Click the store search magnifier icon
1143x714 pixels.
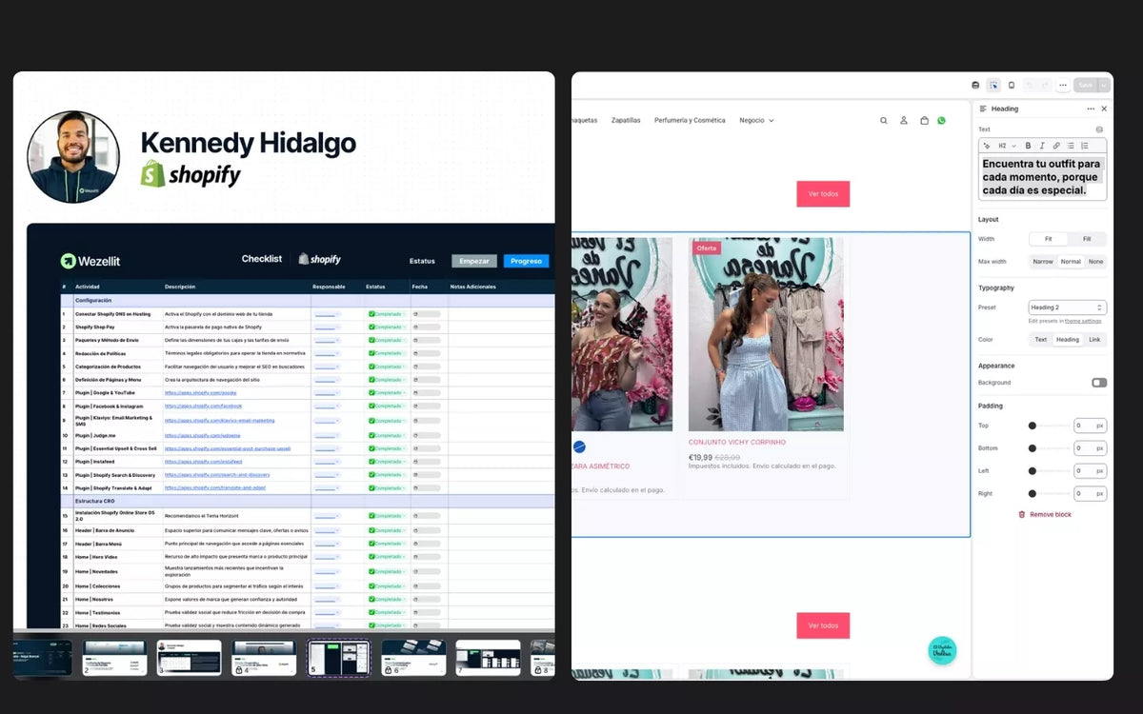tap(883, 121)
